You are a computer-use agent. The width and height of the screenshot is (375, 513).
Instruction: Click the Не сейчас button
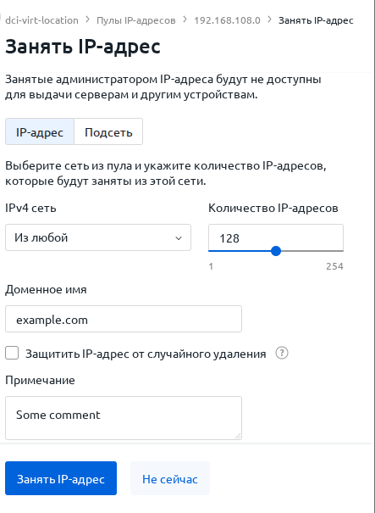point(170,478)
